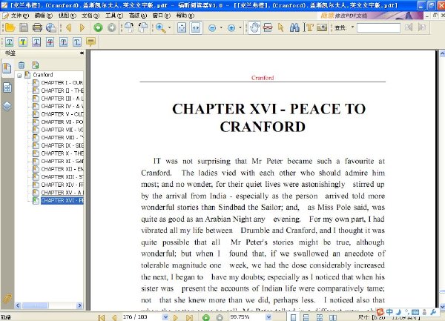Viewport: 445px width, 321px height.
Task: Open the Tools menu (工具)
Action: (114, 16)
